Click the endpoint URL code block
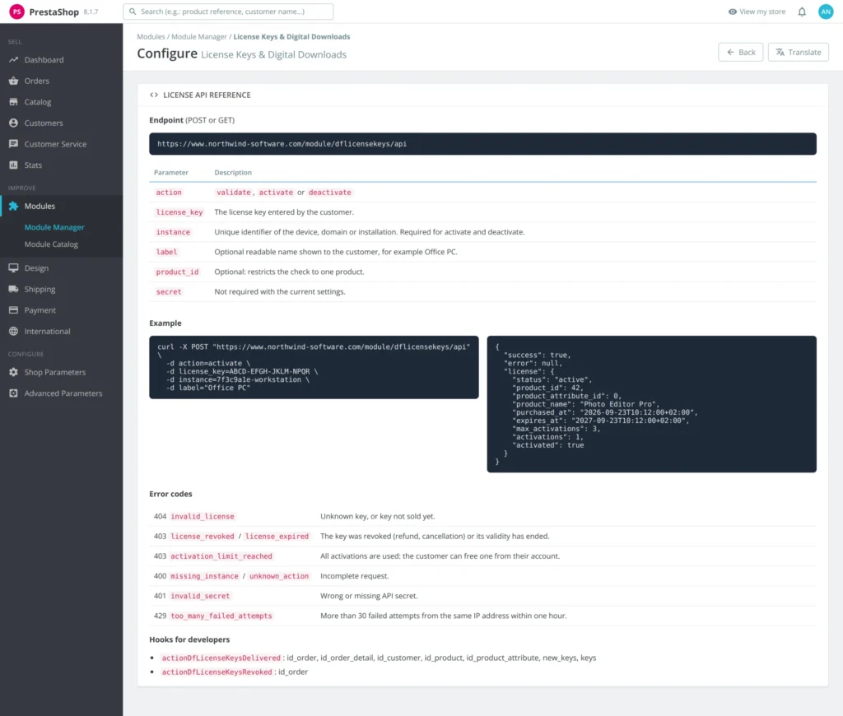This screenshot has width=843, height=716. (x=482, y=143)
